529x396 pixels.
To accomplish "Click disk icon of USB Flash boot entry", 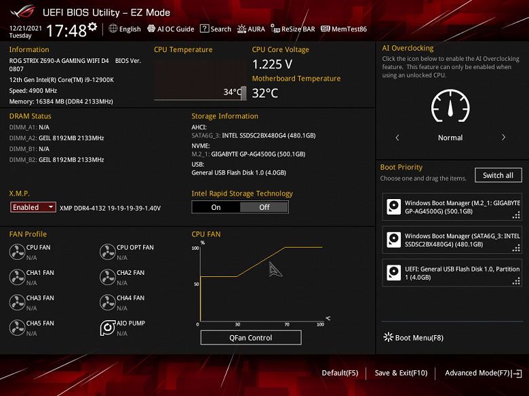I will (x=394, y=273).
